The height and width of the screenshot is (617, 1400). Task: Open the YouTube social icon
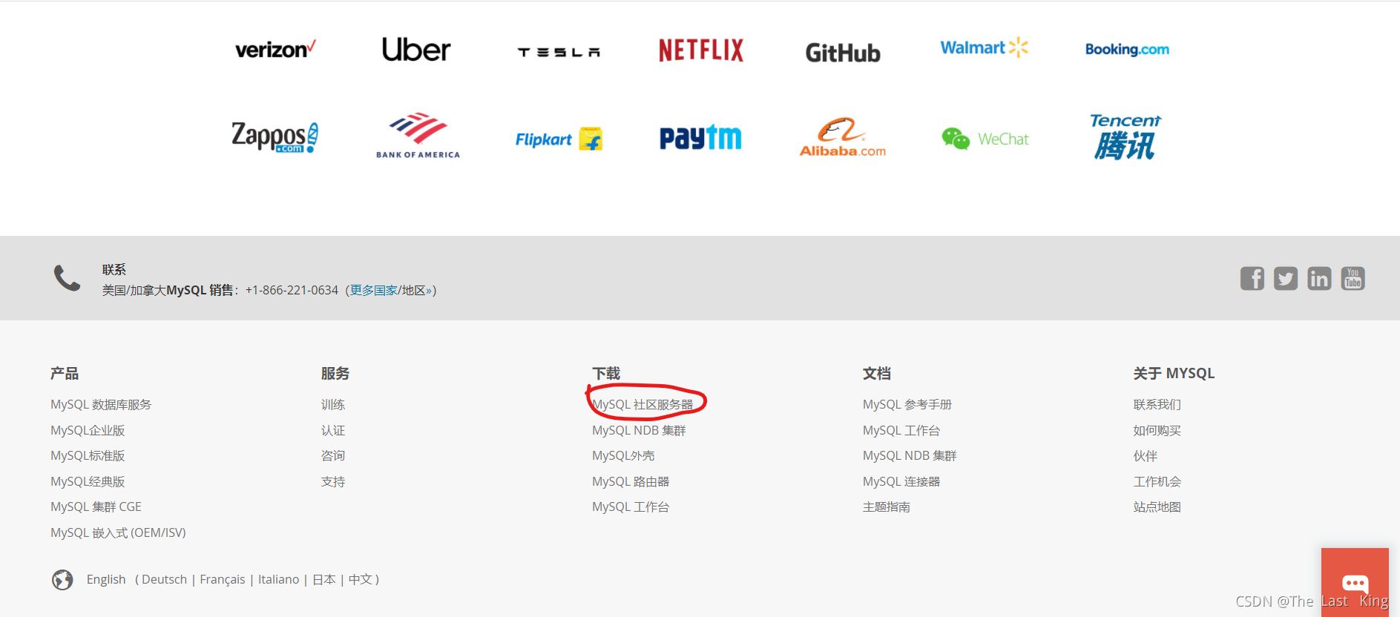click(1353, 279)
